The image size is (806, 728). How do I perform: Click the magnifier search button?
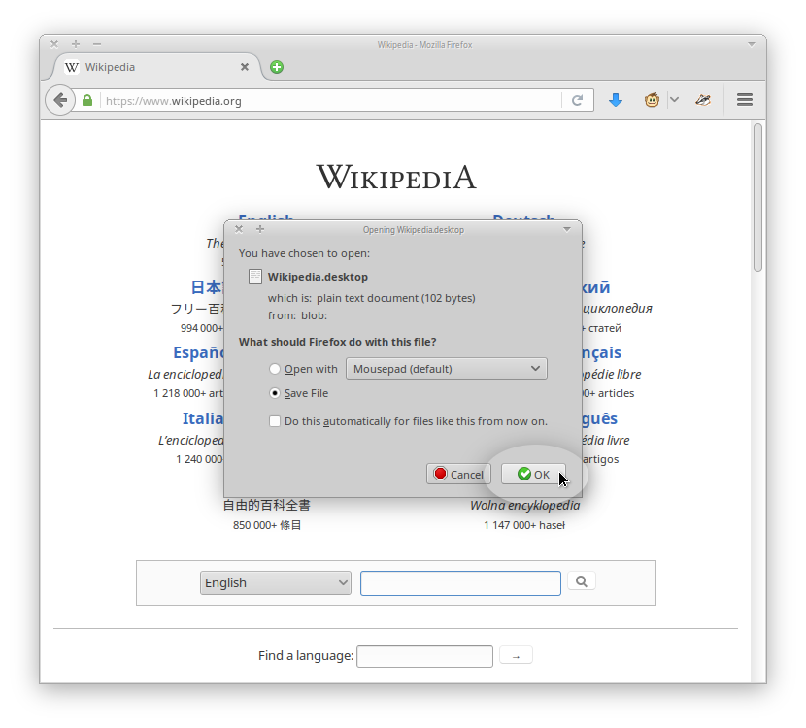[x=582, y=581]
